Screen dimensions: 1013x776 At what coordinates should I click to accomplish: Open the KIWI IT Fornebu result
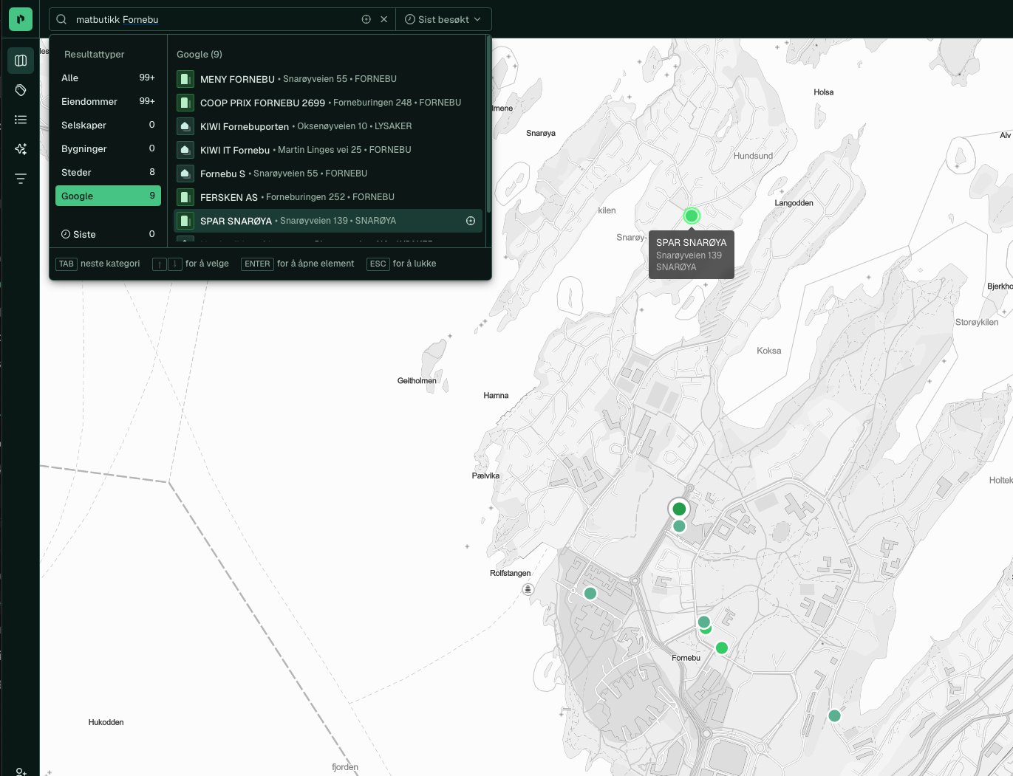pos(328,150)
